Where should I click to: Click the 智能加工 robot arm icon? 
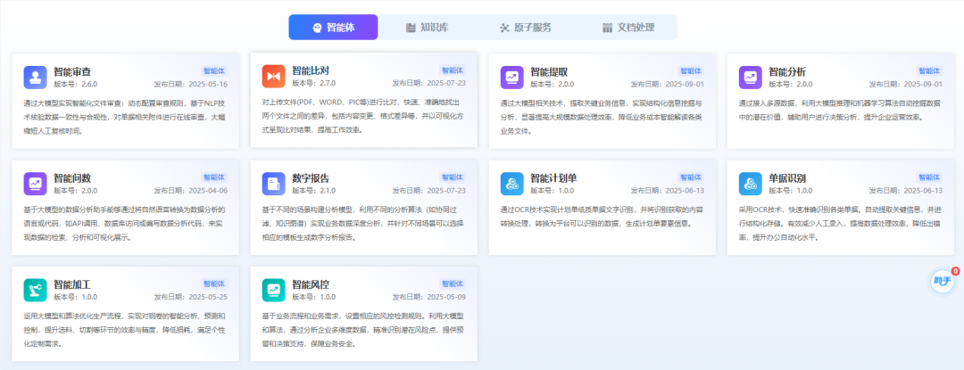click(x=36, y=290)
